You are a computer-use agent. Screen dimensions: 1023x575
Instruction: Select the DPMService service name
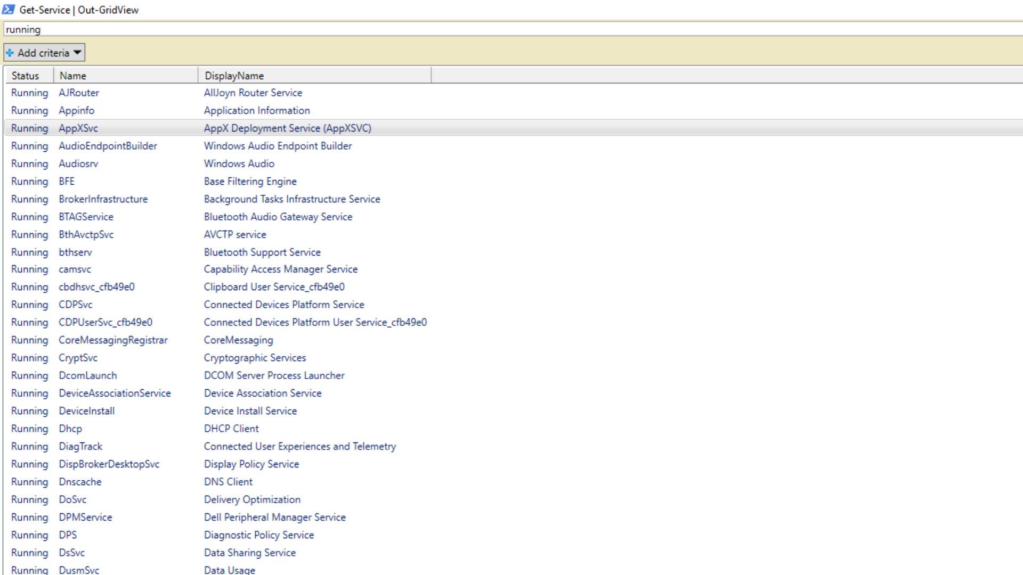[86, 517]
